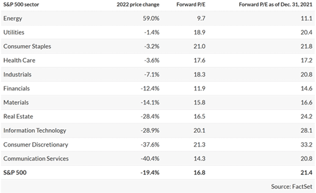316x193 pixels.
Task: Select the Industrials row label
Action: 18,74
